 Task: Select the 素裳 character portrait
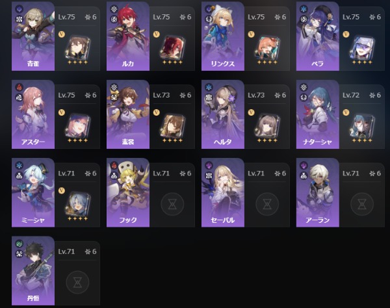tap(128, 114)
